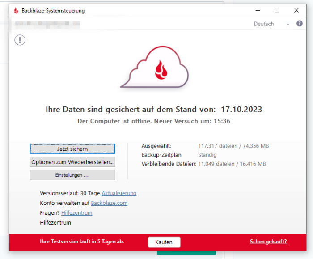Click the '11.049 dateien / 16.416 MB' value
Image resolution: width=313 pixels, height=259 pixels.
click(232, 164)
